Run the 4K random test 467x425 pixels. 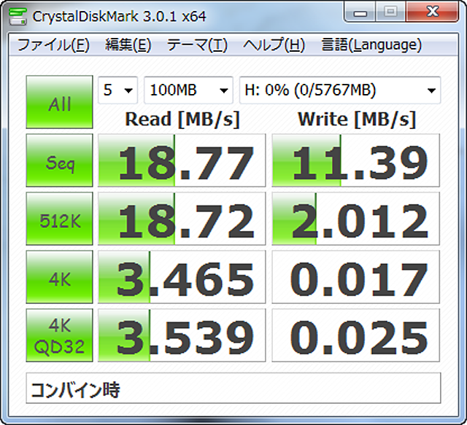tap(59, 278)
